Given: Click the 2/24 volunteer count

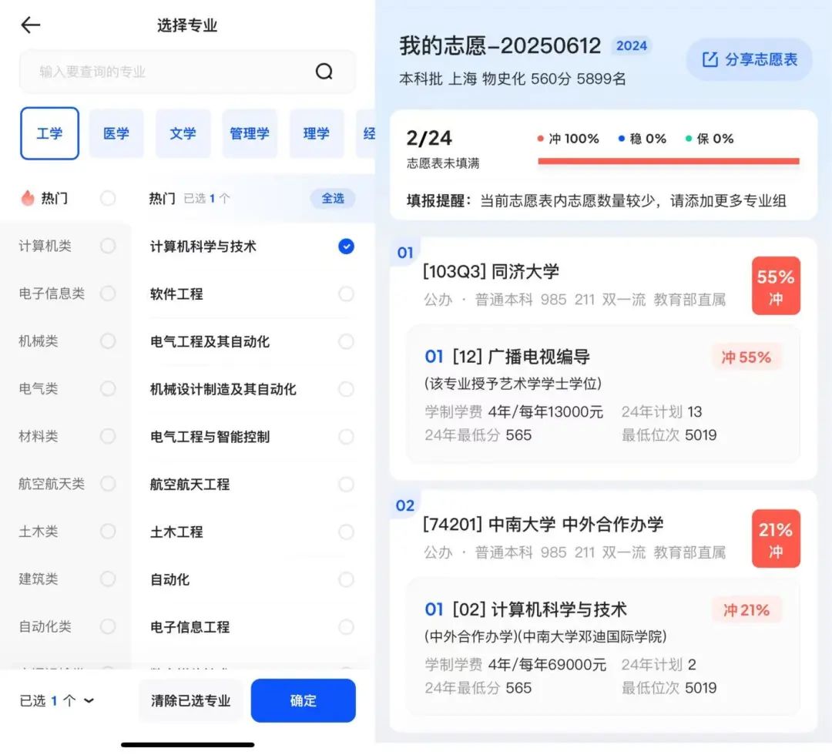Looking at the screenshot, I should pos(429,139).
